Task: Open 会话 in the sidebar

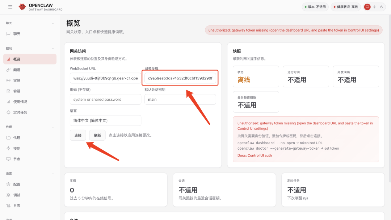Action: (x=30, y=91)
